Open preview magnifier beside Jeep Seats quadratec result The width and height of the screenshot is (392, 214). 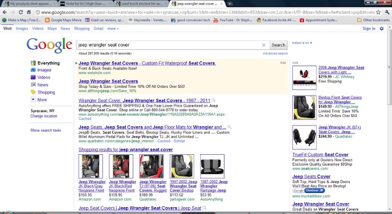click(229, 127)
